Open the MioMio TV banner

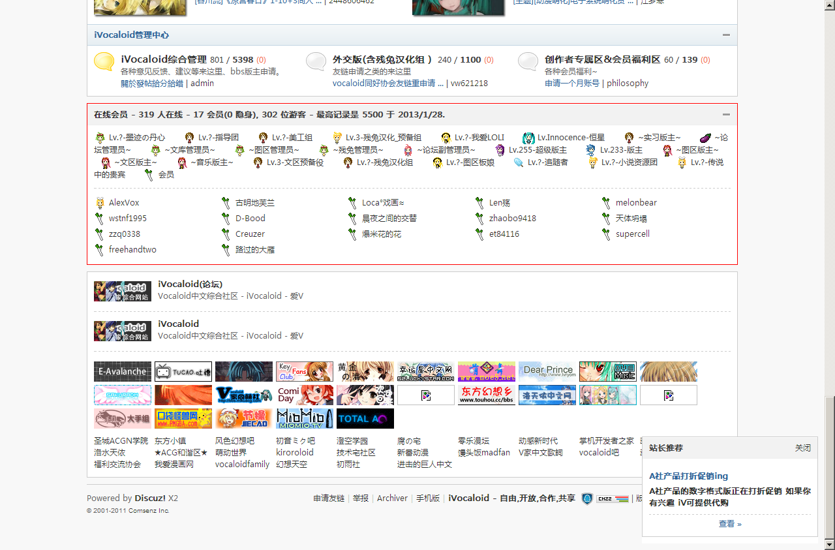point(305,418)
